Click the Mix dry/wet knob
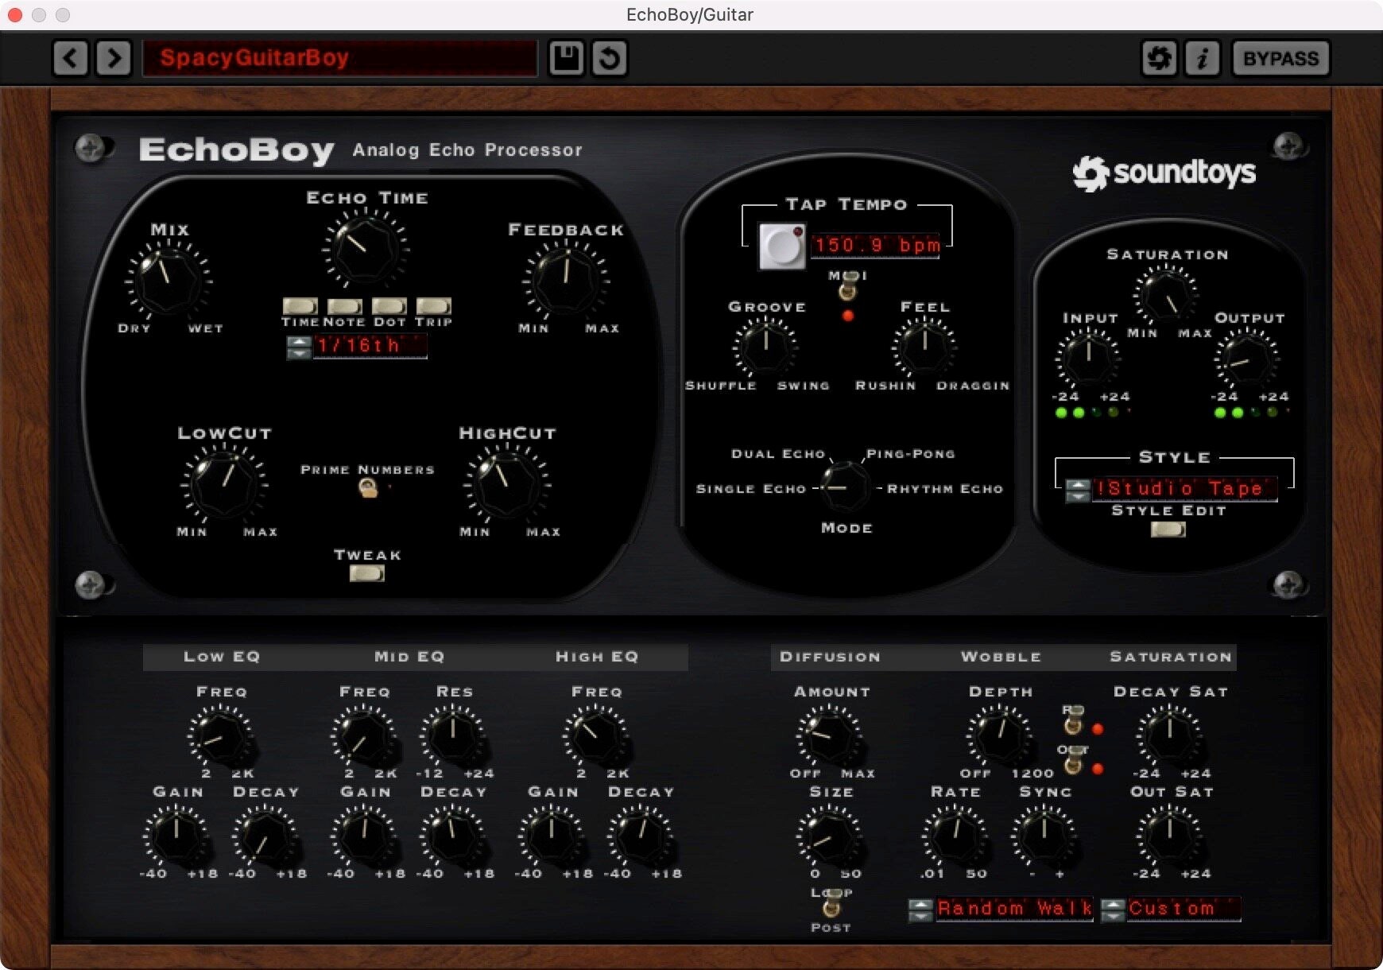This screenshot has height=970, width=1383. [x=169, y=280]
